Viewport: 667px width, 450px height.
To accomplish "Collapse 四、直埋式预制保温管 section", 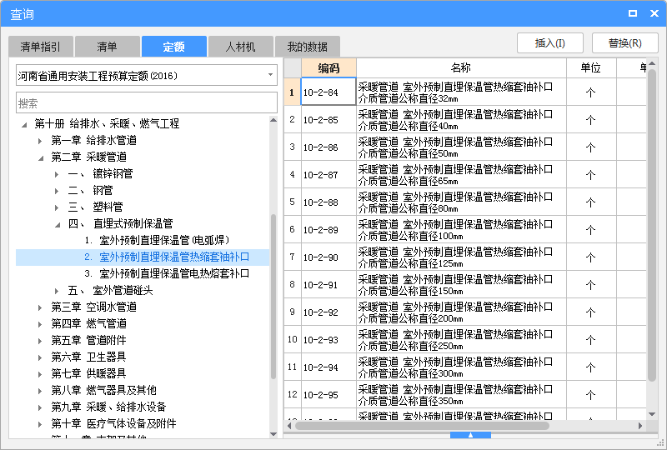I will coord(57,224).
